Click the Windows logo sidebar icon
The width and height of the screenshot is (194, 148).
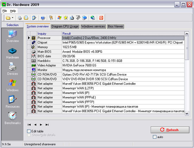(12, 83)
